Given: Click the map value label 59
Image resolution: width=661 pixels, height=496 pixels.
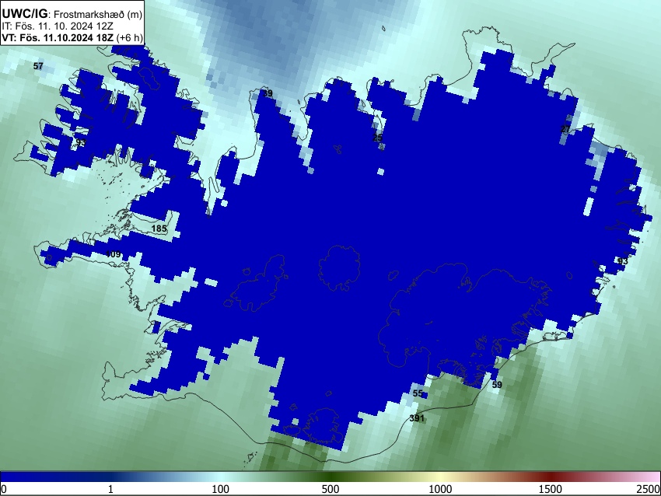Looking at the screenshot, I should point(497,384).
